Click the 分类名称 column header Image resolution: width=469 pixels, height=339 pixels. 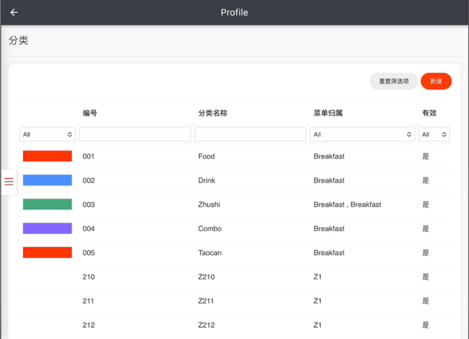[x=213, y=113]
